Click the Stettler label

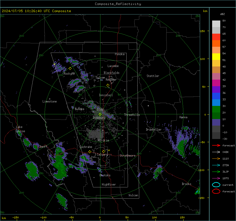point(153,76)
